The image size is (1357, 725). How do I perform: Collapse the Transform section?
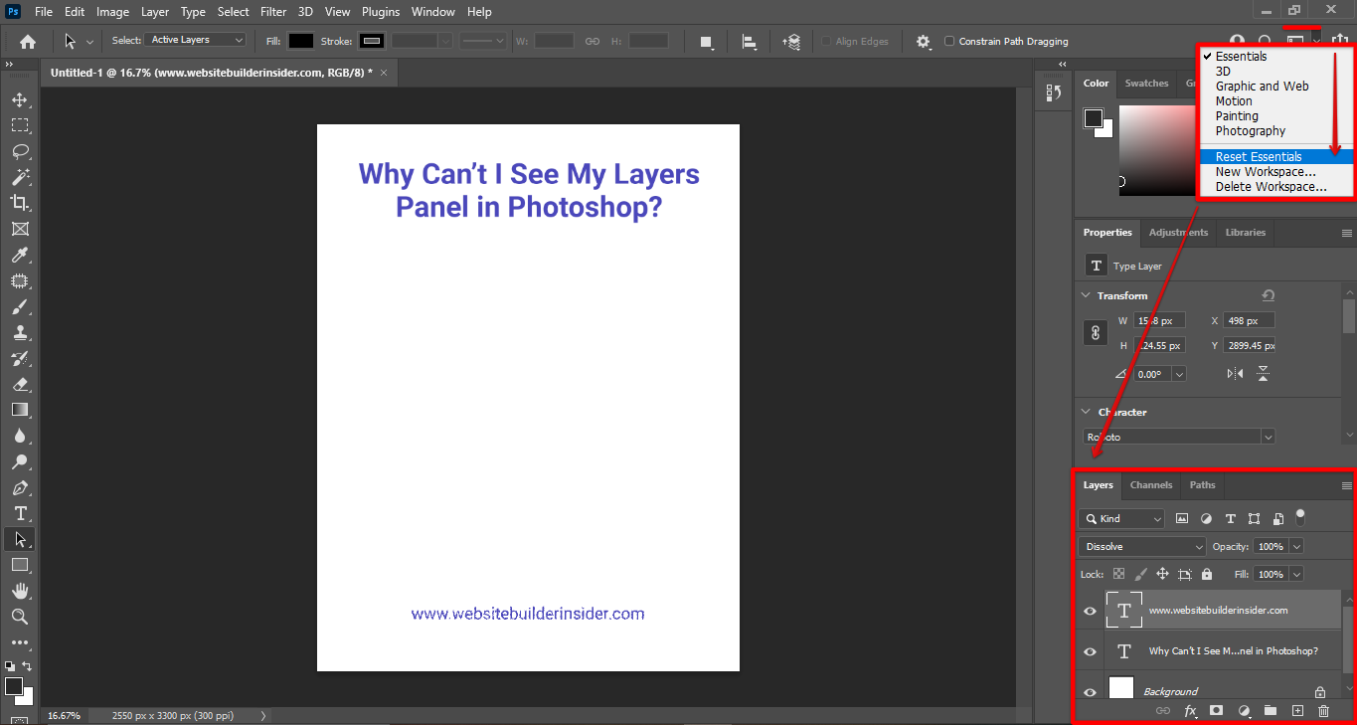[1085, 296]
